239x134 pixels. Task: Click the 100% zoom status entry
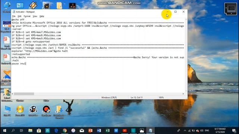coord(161,98)
